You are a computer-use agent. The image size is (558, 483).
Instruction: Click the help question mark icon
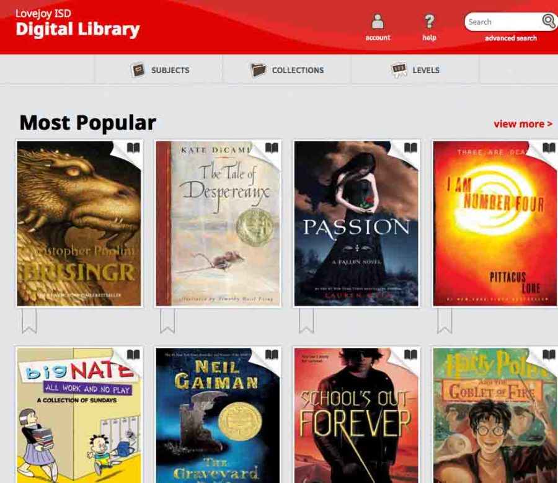(x=430, y=21)
